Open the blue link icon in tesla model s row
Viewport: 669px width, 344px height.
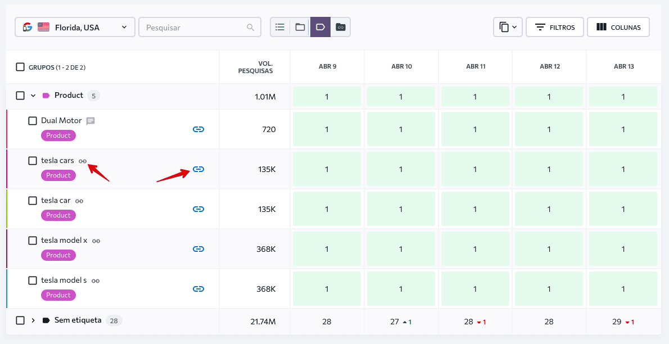click(198, 289)
